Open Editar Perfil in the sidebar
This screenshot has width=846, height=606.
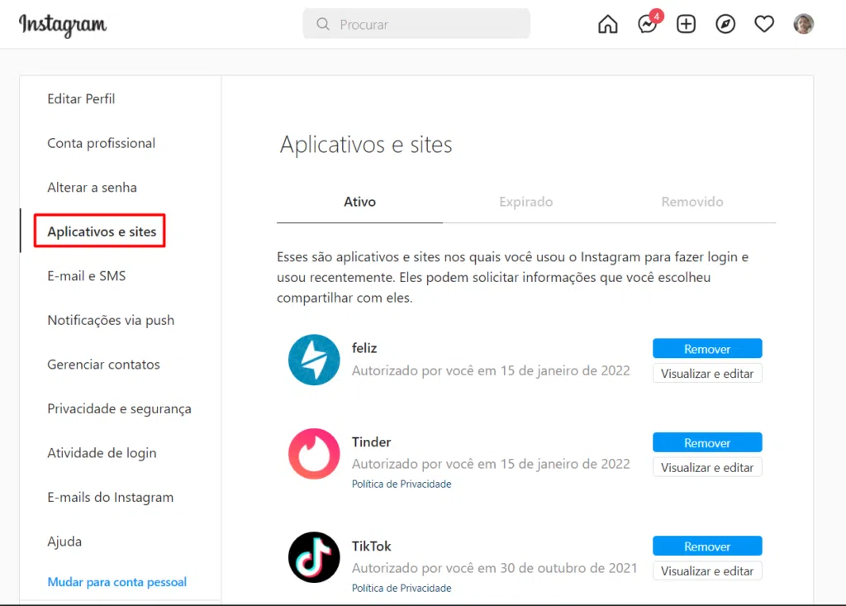click(x=81, y=98)
